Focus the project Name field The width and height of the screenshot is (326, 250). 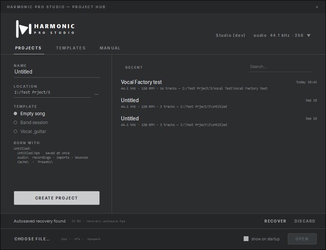click(56, 72)
